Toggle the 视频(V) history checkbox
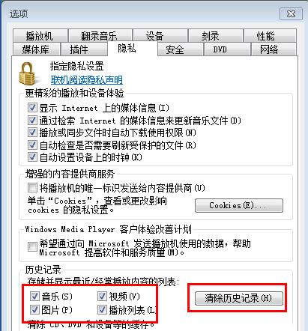Image resolution: width=308 pixels, height=331 pixels. coord(102,297)
